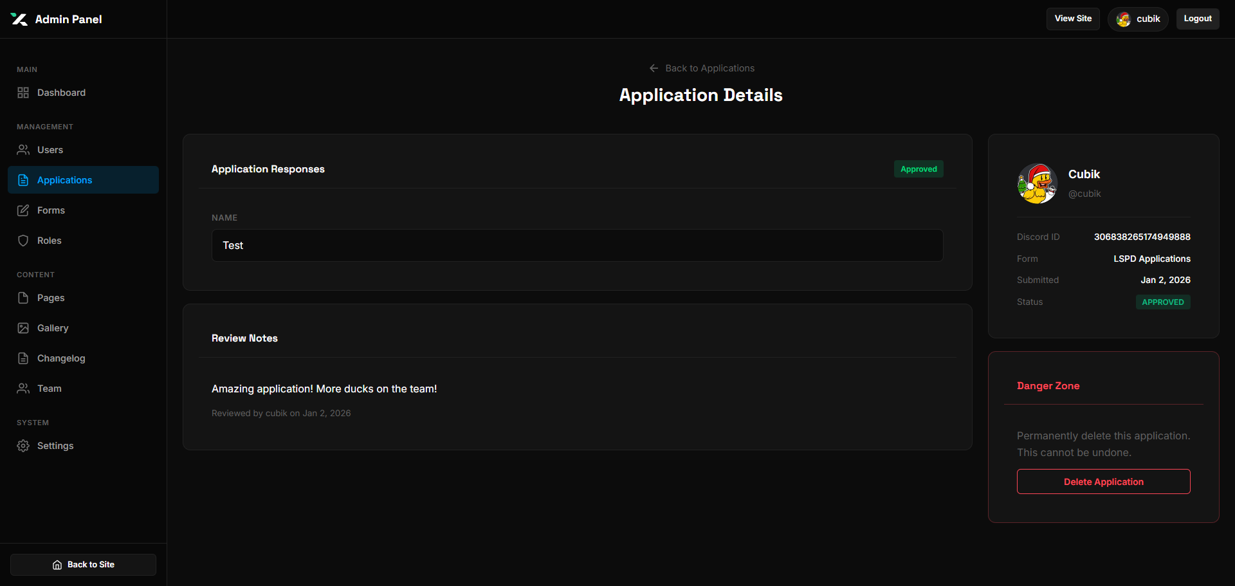Click the LSPD Applications form name
The width and height of the screenshot is (1235, 586).
[1152, 259]
